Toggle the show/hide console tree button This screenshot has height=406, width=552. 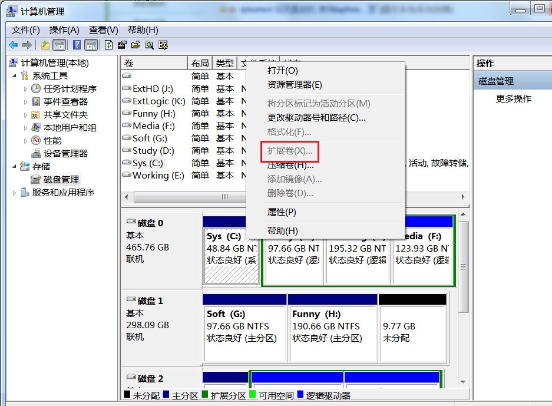60,45
